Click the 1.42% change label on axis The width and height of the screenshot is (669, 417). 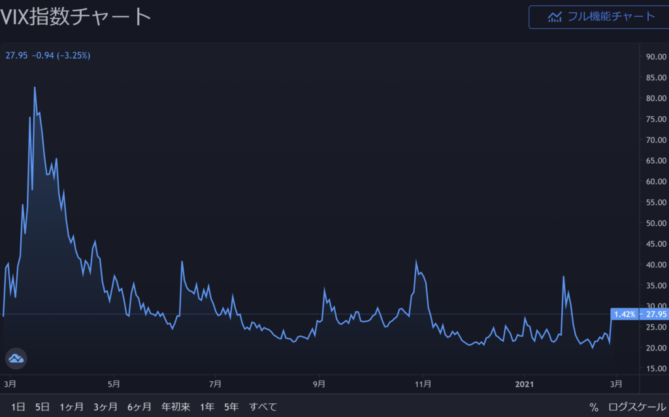[625, 314]
